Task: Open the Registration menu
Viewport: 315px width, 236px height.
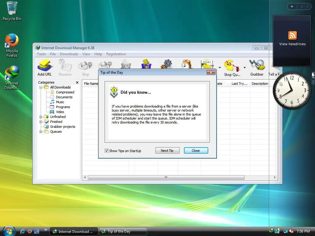Action: pos(116,54)
